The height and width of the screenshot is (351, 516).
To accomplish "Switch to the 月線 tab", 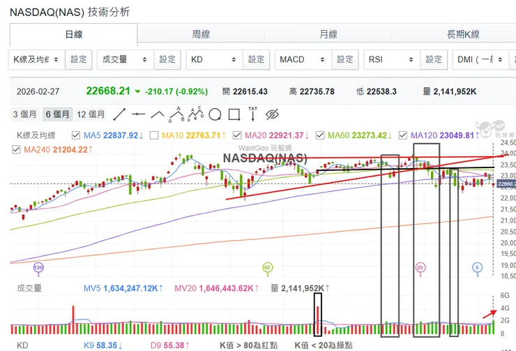I will (x=328, y=34).
